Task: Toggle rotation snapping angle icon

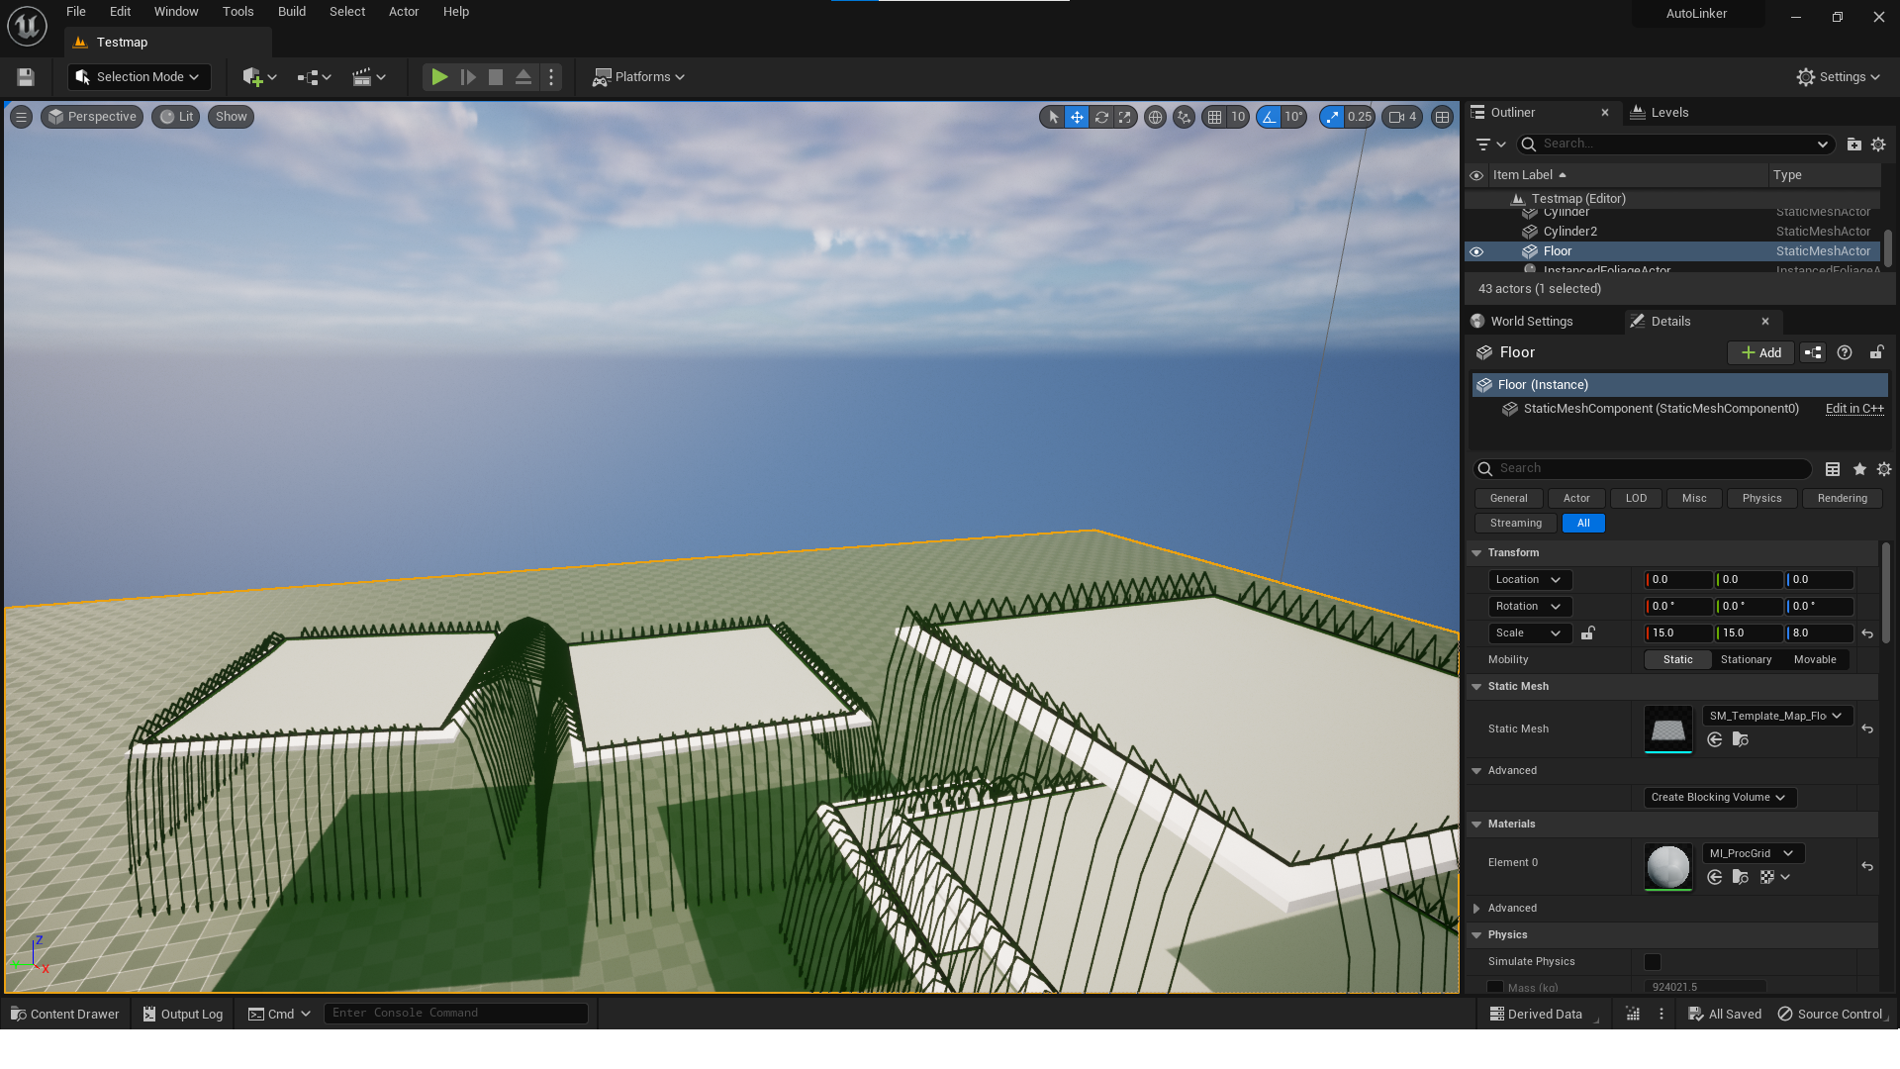Action: [x=1269, y=117]
